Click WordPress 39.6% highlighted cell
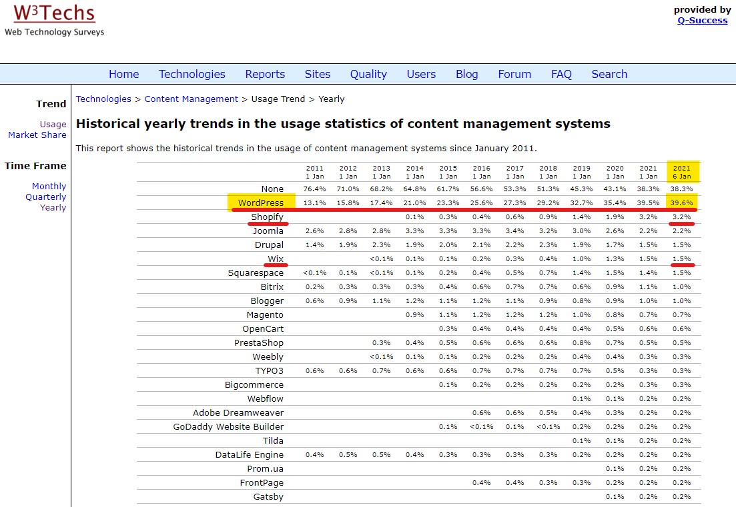The height and width of the screenshot is (507, 736). (682, 203)
